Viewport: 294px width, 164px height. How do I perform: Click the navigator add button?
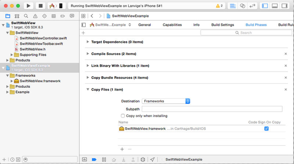[x=4, y=160]
